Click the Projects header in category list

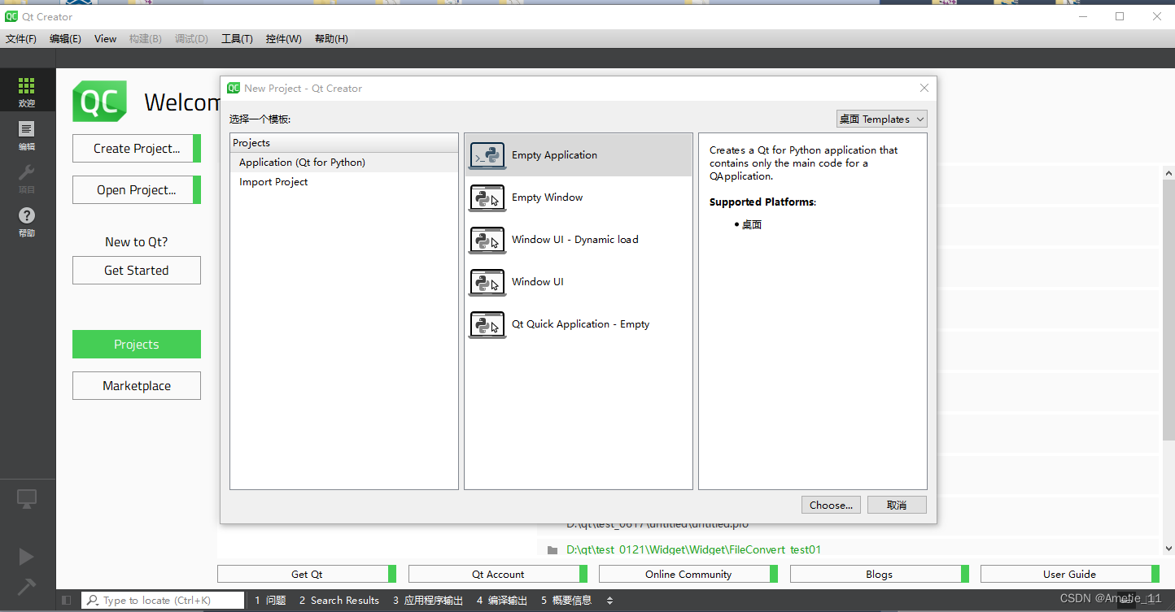point(344,143)
